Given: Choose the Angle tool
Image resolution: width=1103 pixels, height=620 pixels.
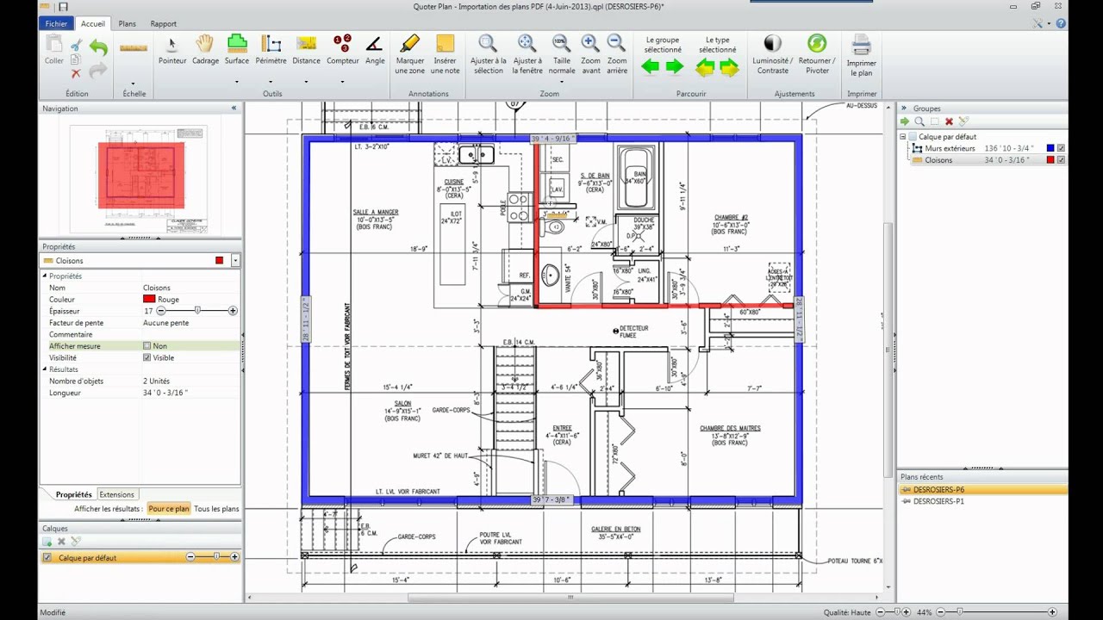Looking at the screenshot, I should pos(375,50).
